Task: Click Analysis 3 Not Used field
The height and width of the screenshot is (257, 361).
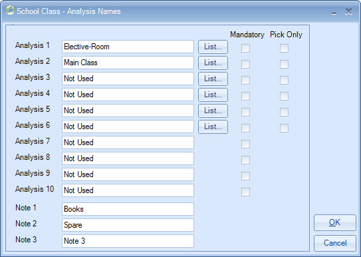Action: click(x=128, y=79)
